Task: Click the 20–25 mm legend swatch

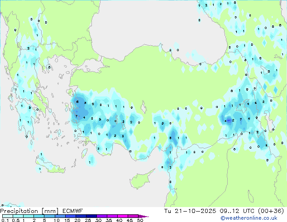Action: (81, 216)
